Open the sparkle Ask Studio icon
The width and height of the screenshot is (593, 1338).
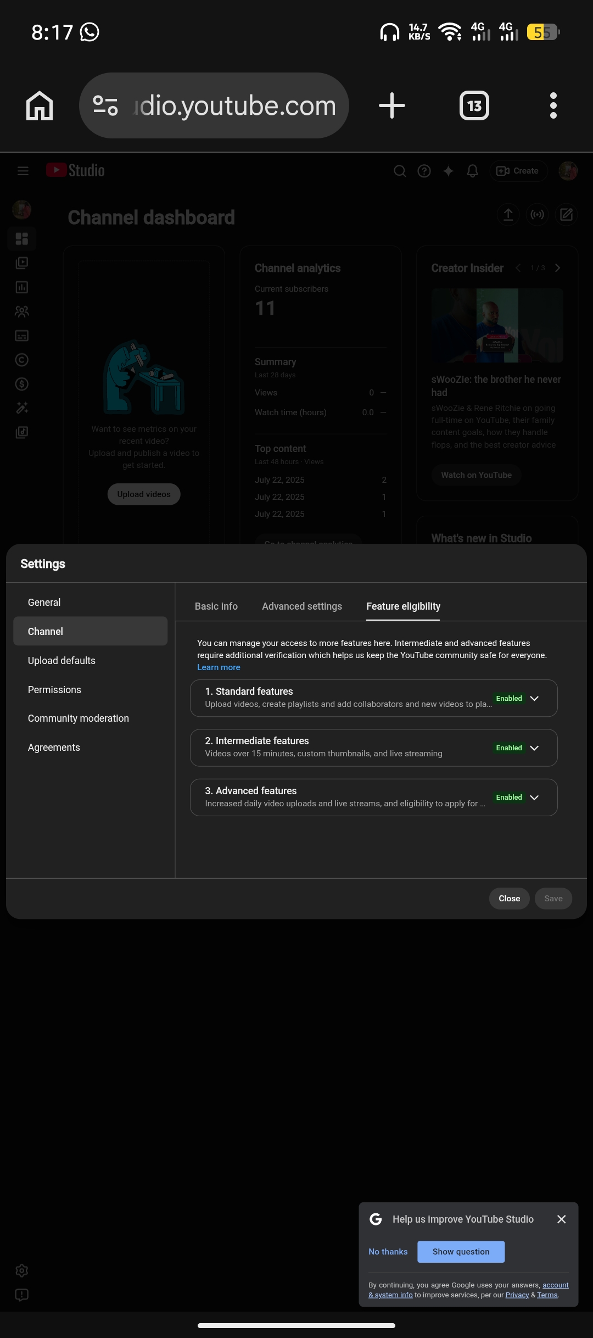(449, 171)
